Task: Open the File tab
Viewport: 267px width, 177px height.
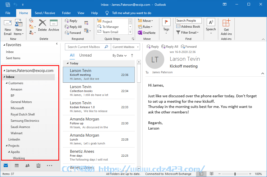Action: 8,13
